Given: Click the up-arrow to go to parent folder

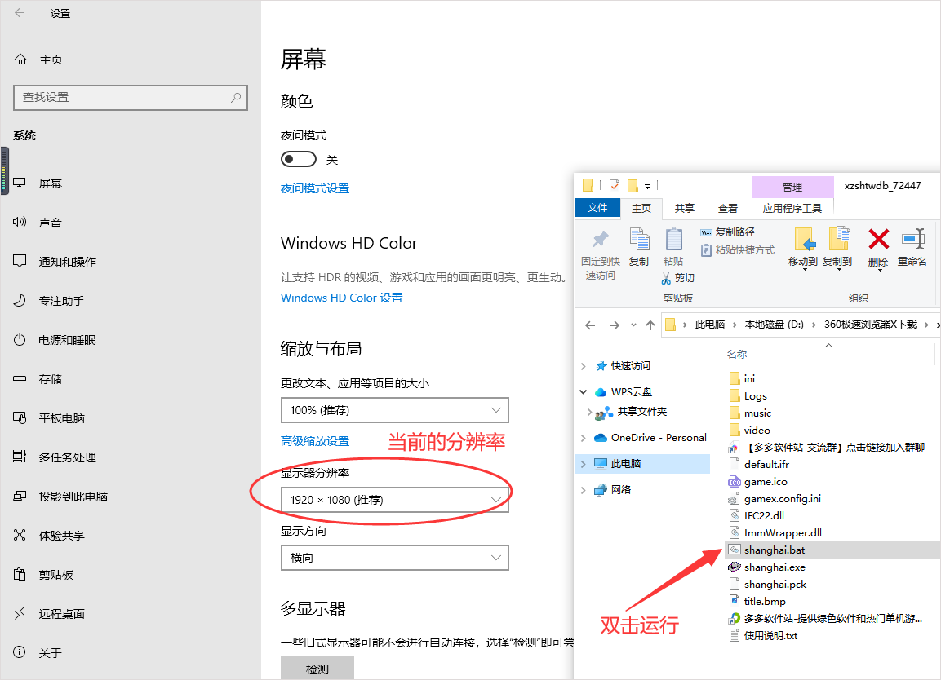Looking at the screenshot, I should pyautogui.click(x=648, y=325).
